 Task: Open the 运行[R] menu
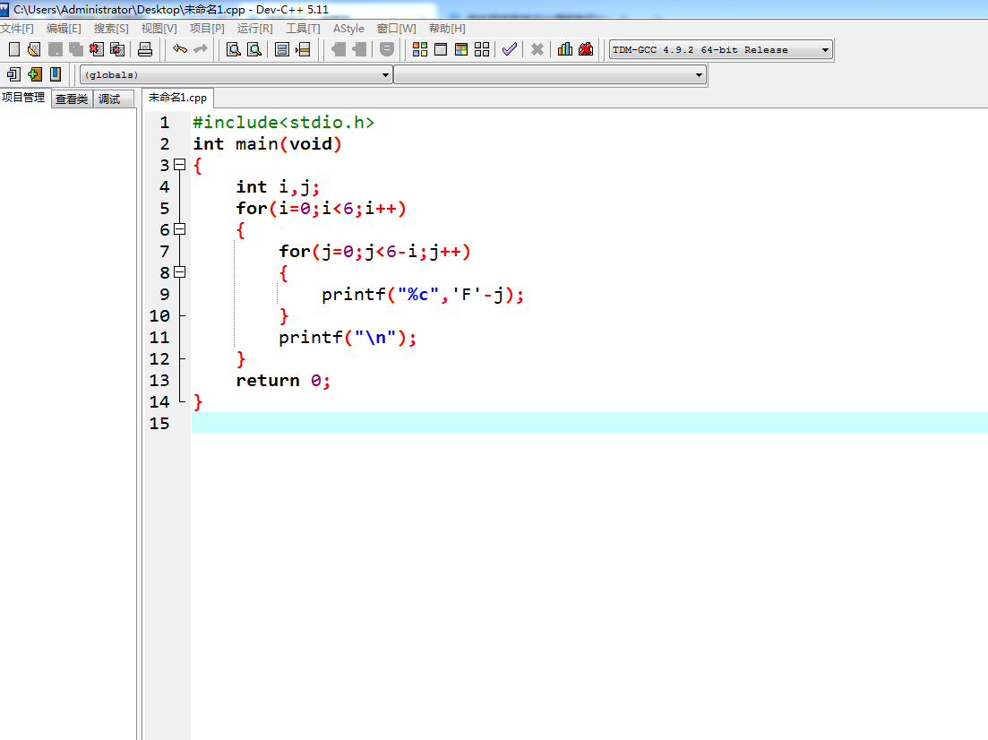255,29
